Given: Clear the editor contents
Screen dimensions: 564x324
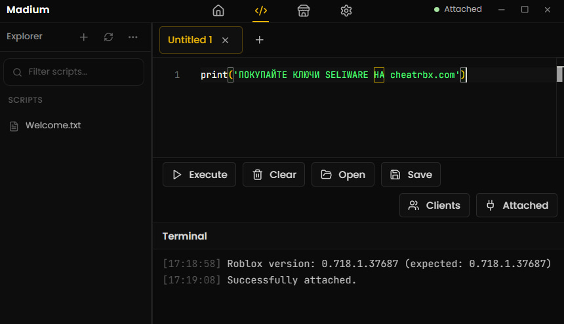Looking at the screenshot, I should tap(273, 174).
